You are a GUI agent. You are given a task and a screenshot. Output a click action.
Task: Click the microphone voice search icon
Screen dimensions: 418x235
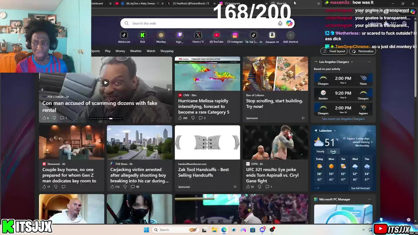280,23
